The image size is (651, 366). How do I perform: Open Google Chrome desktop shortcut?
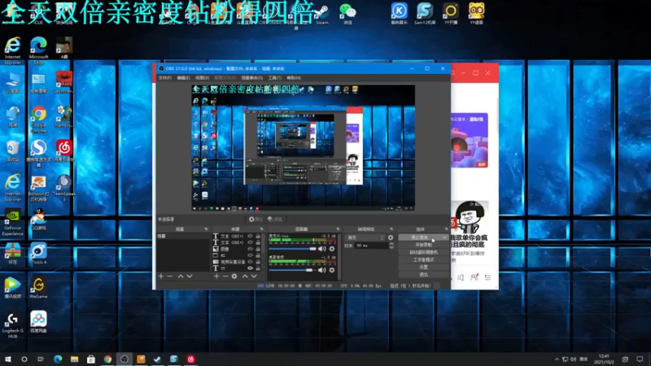click(x=38, y=120)
